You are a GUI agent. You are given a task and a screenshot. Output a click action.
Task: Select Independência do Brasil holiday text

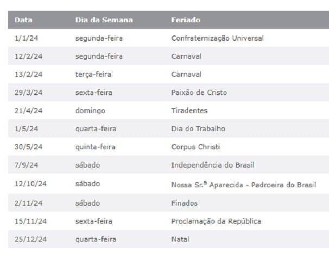213,165
